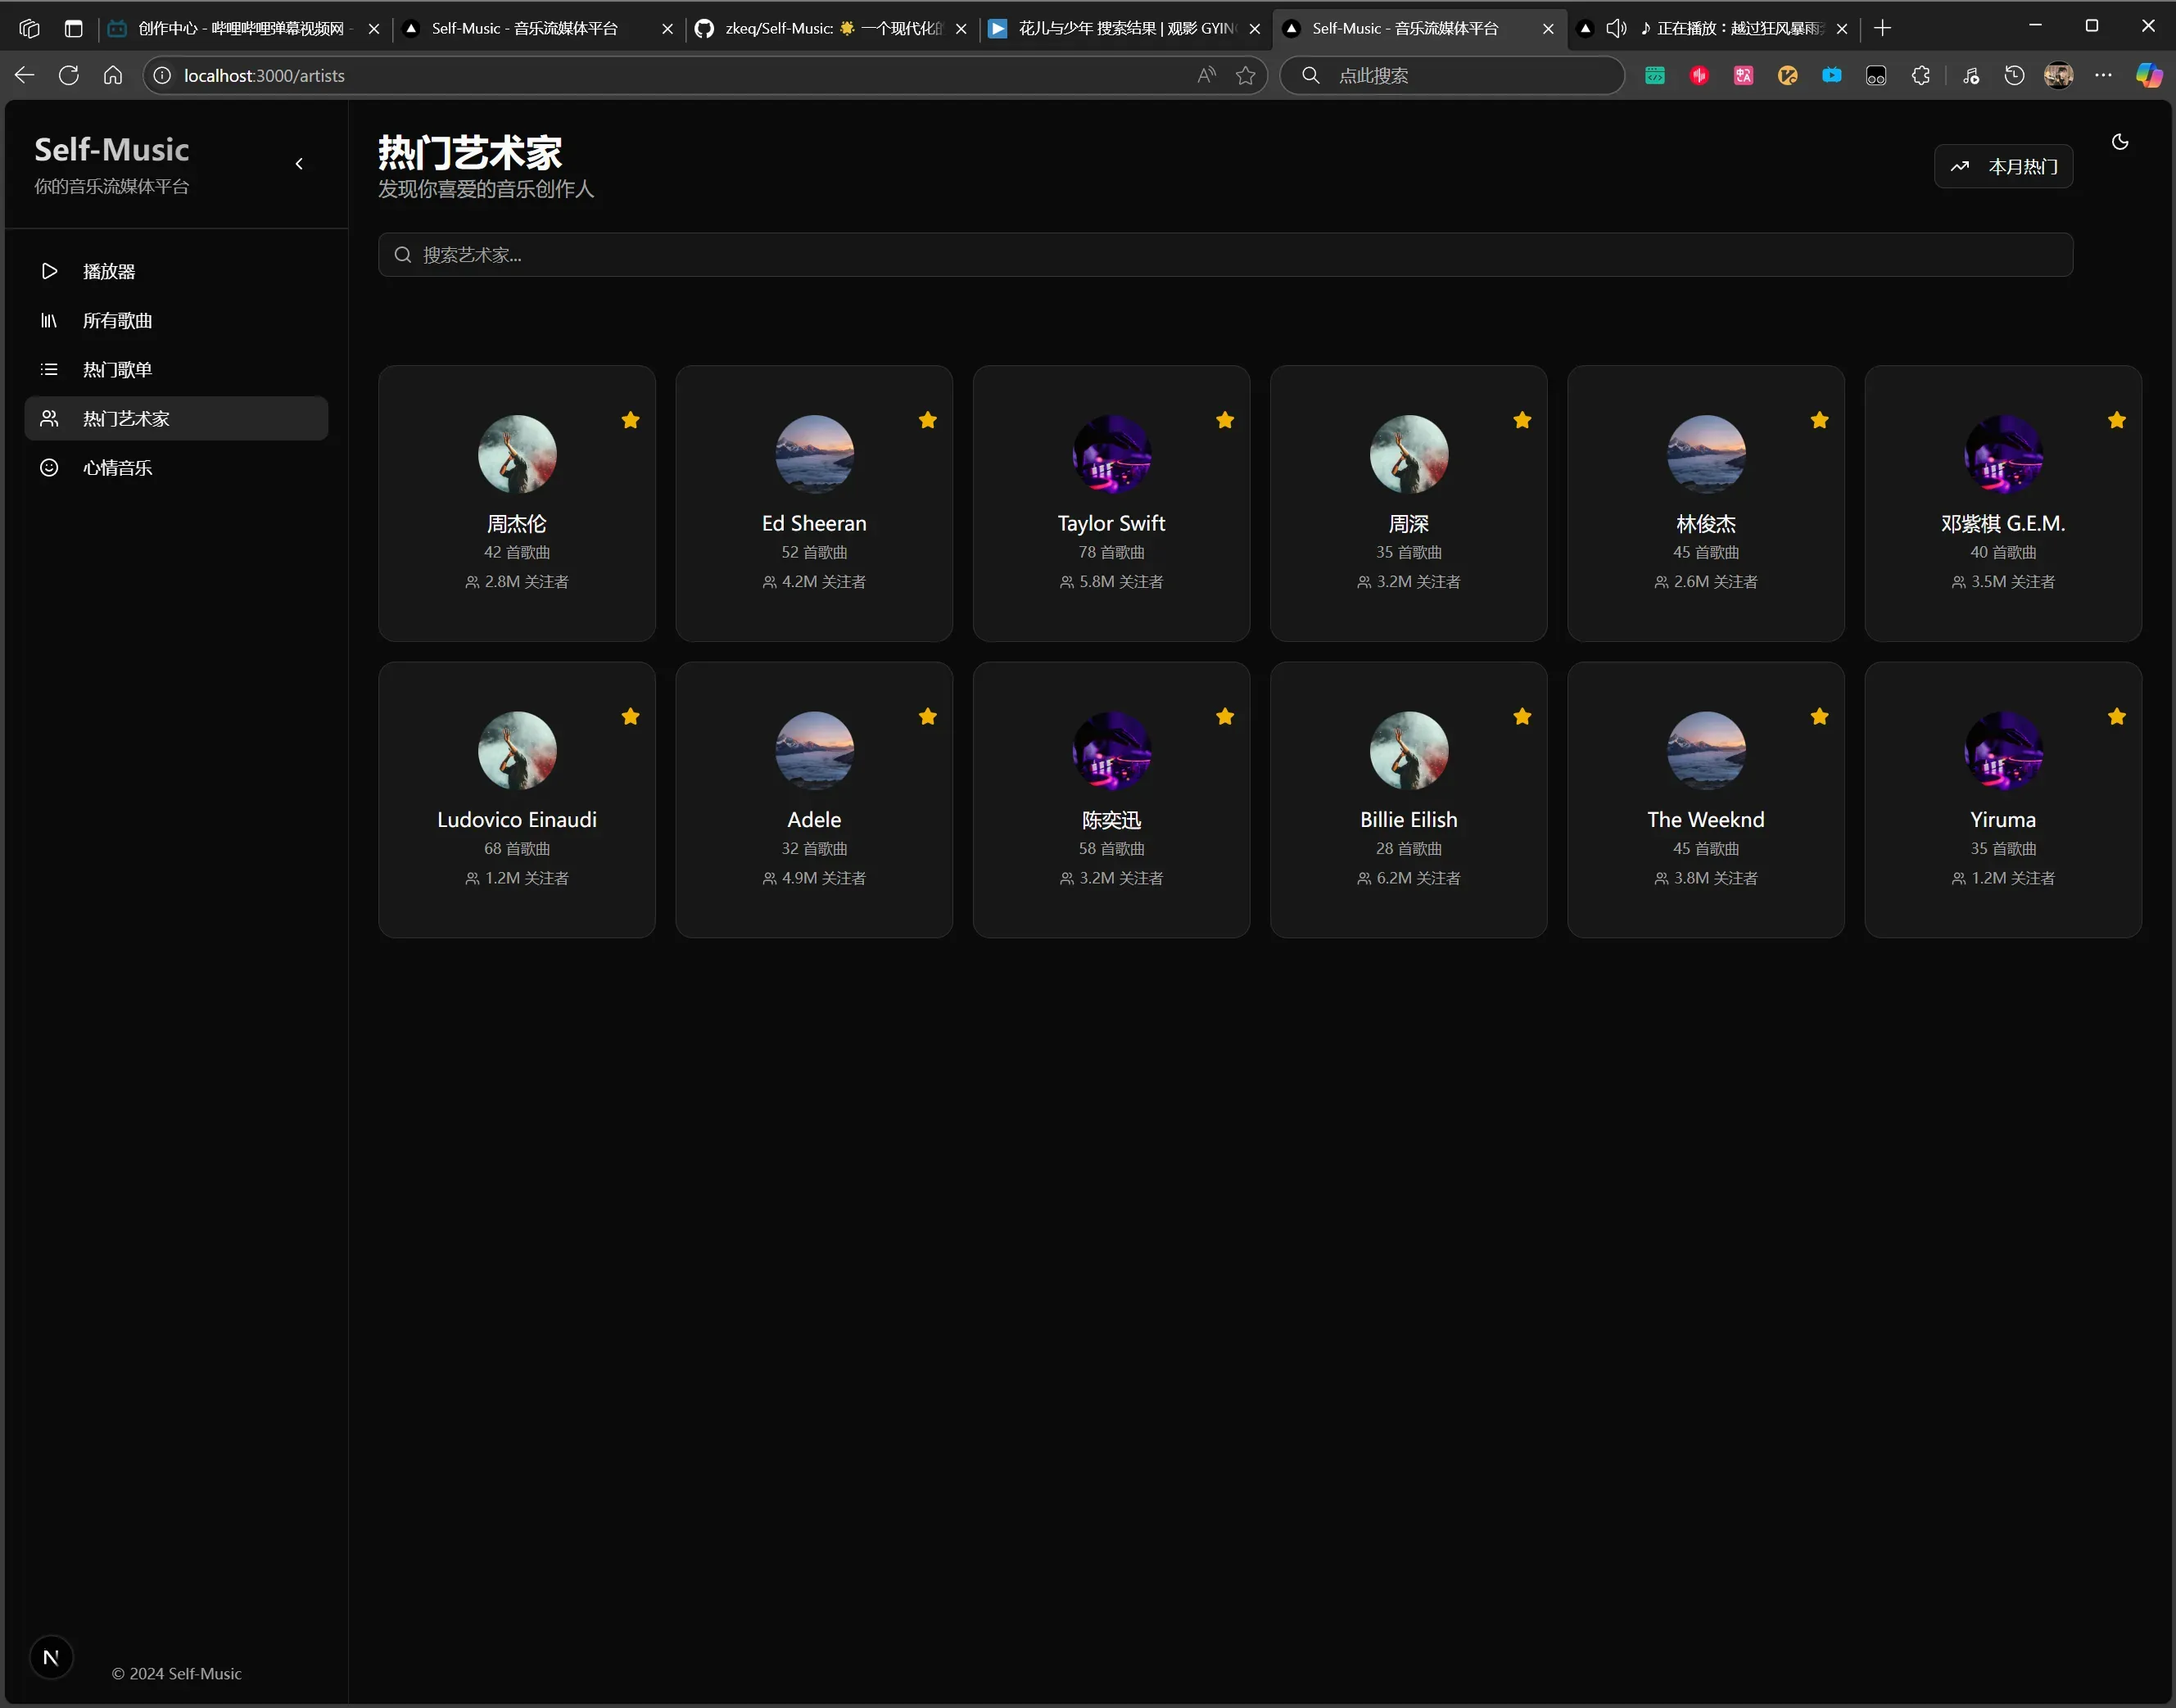The width and height of the screenshot is (2176, 1708).
Task: Toggle favorite star on 周杰伦 card
Action: (x=630, y=420)
